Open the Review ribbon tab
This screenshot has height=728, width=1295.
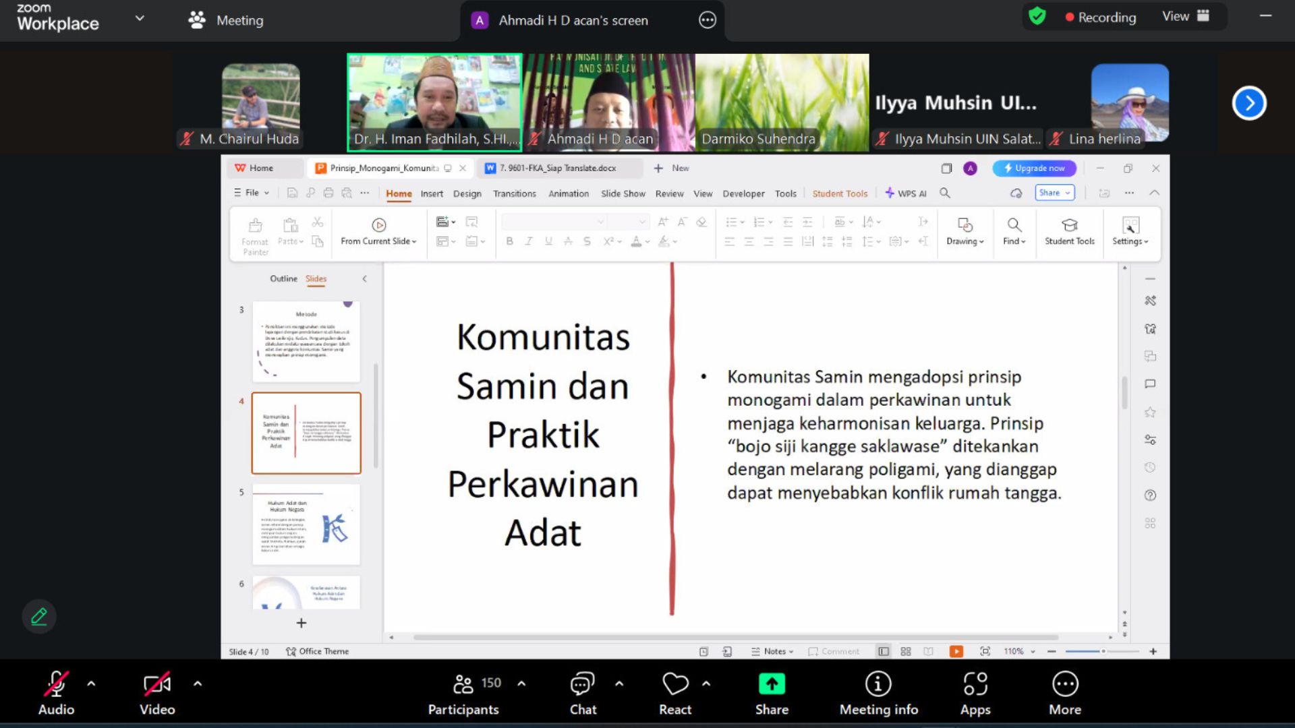point(669,193)
